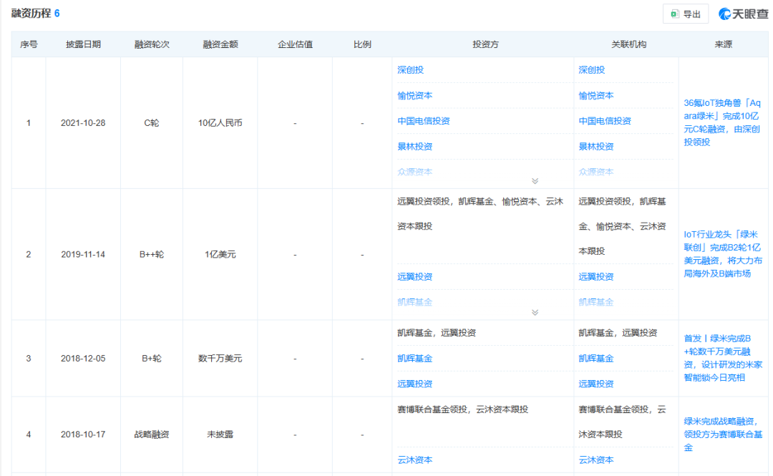Image resolution: width=773 pixels, height=476 pixels.
Task: Open the 36氪 Aqara C轮 news source link
Action: click(722, 122)
